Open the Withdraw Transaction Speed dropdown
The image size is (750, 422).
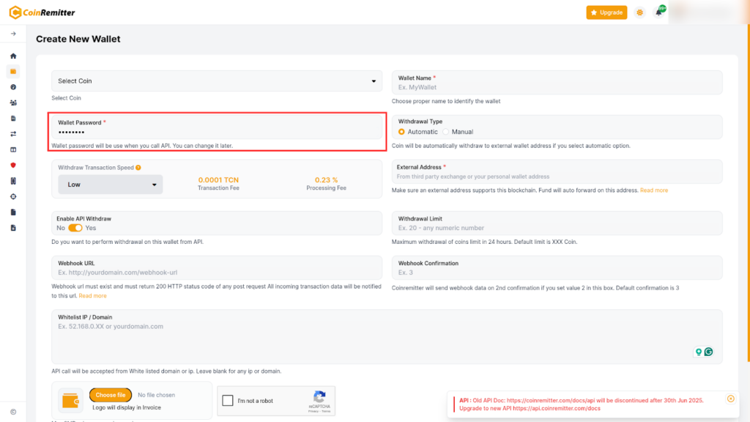coord(111,185)
